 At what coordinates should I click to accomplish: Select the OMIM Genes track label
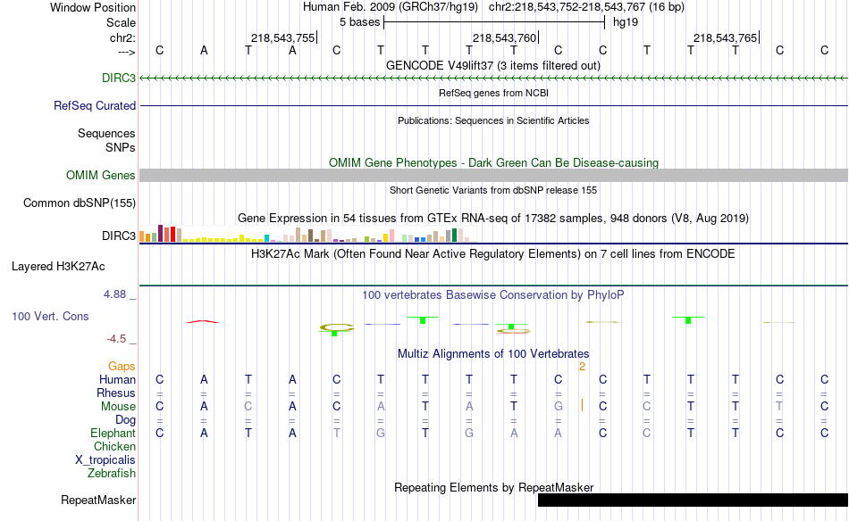point(100,175)
